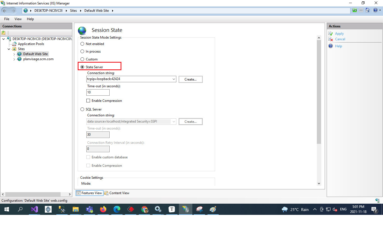Click the active IIS Manager taskbar icon

click(x=186, y=209)
